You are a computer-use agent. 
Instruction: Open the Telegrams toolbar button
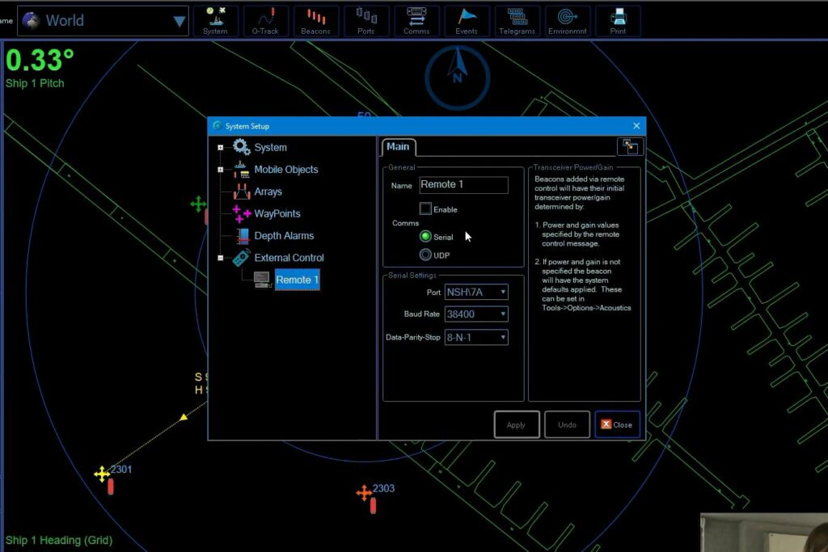coord(517,21)
